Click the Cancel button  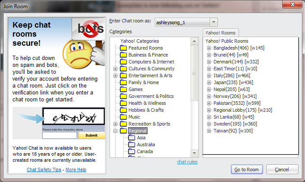(x=282, y=169)
